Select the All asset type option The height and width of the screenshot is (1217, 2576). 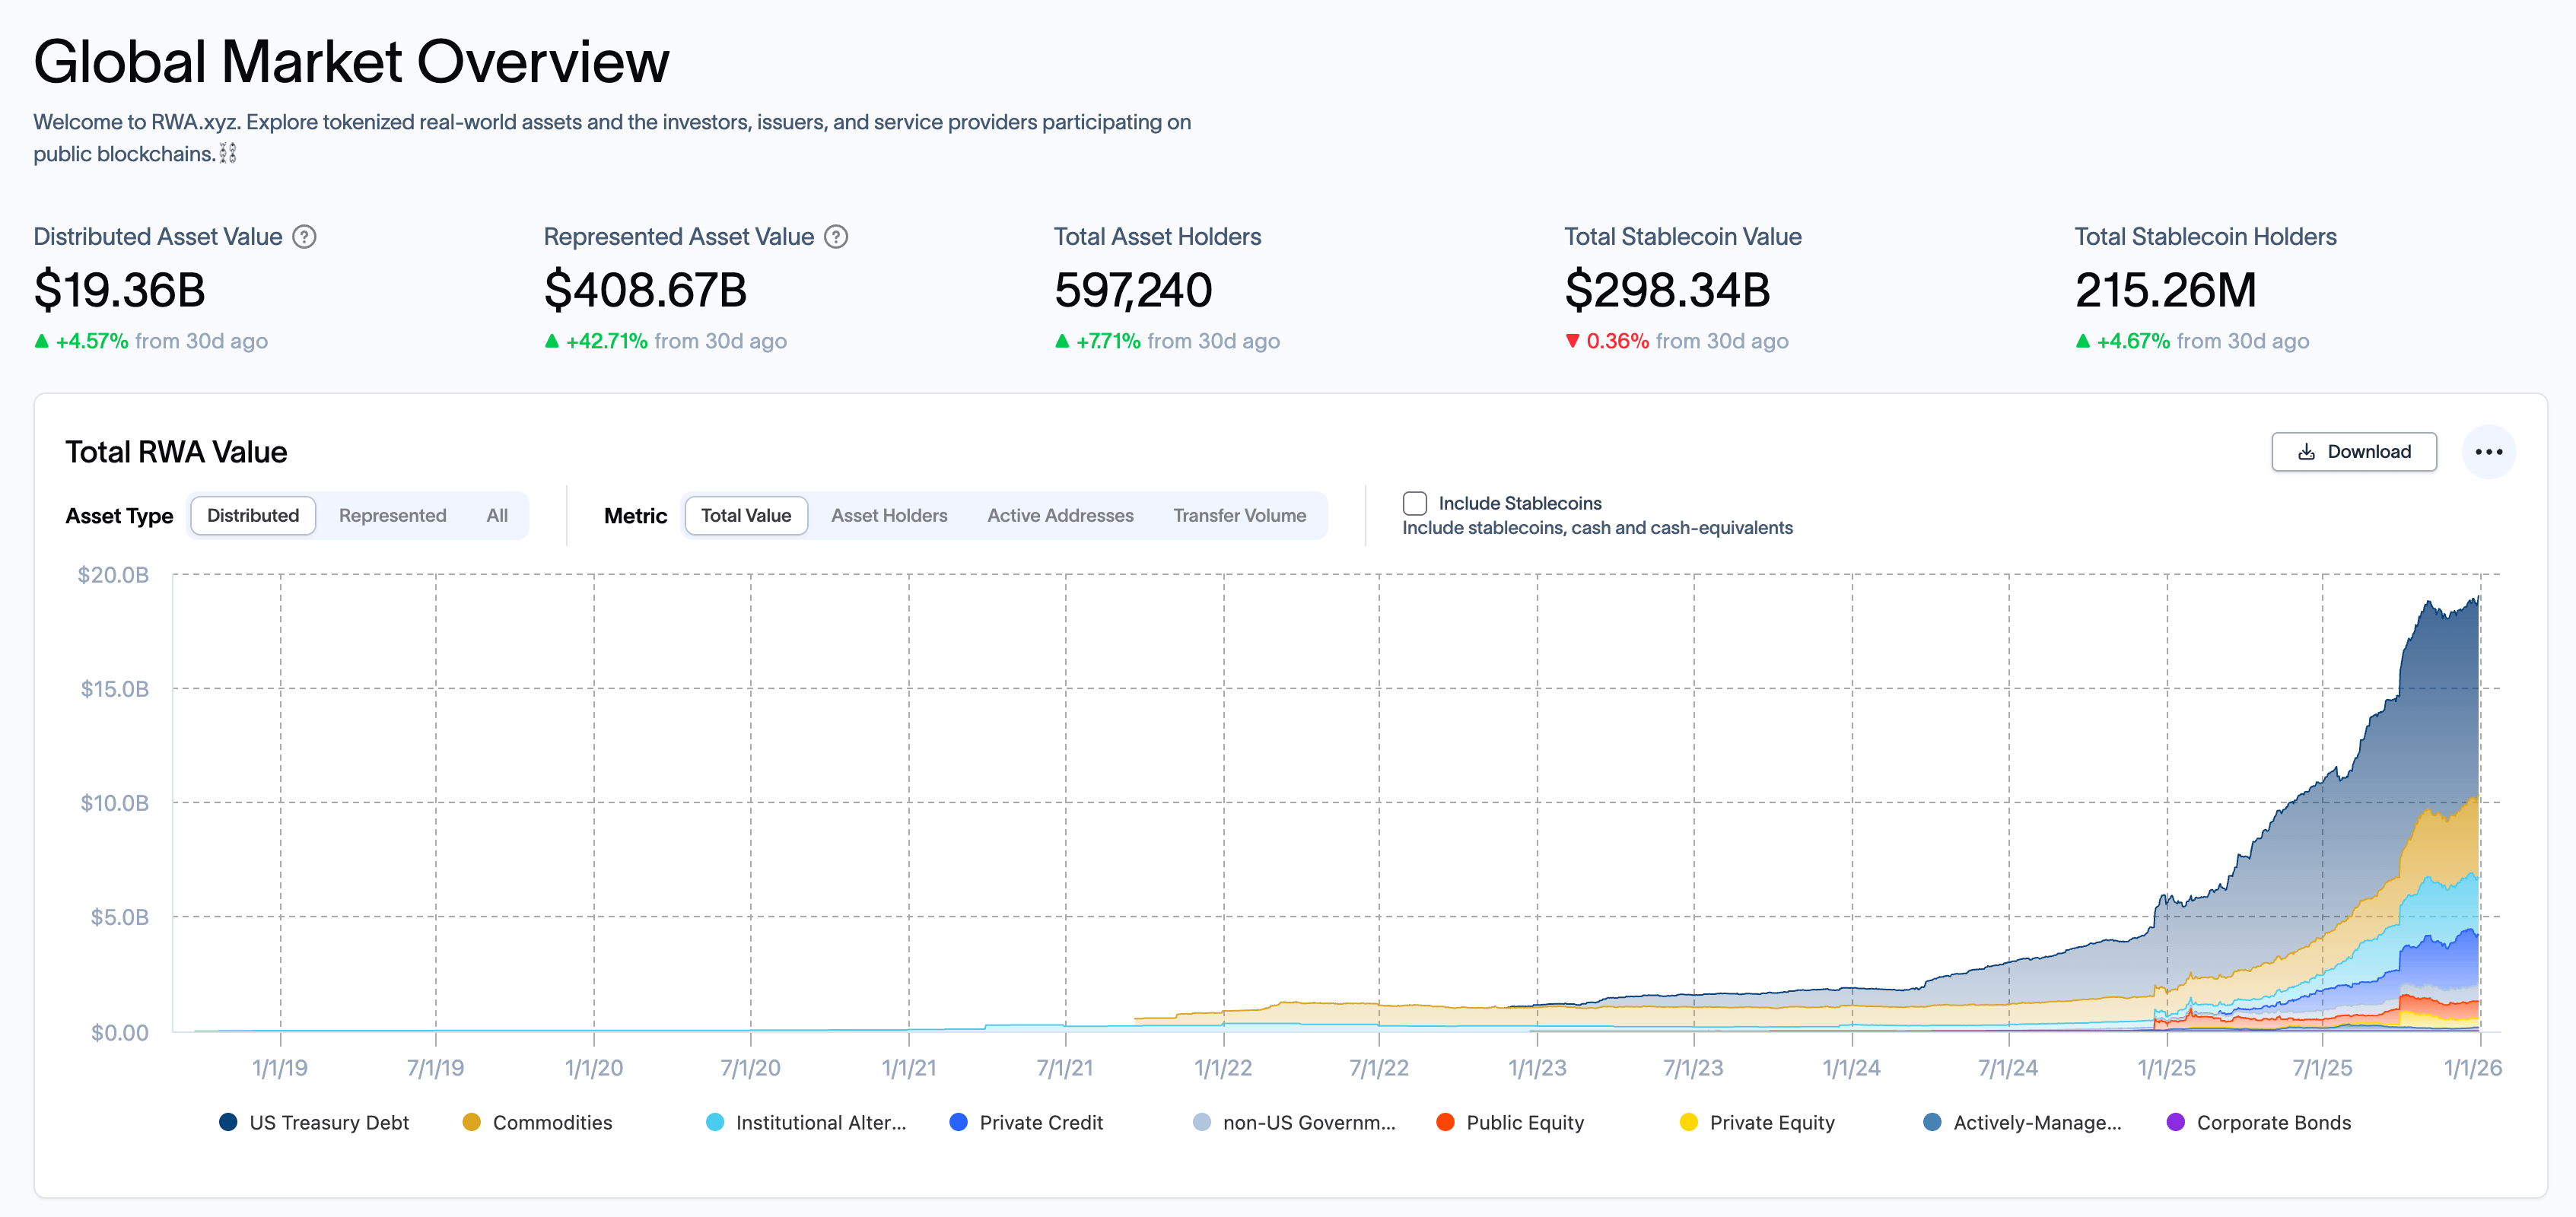[x=497, y=516]
